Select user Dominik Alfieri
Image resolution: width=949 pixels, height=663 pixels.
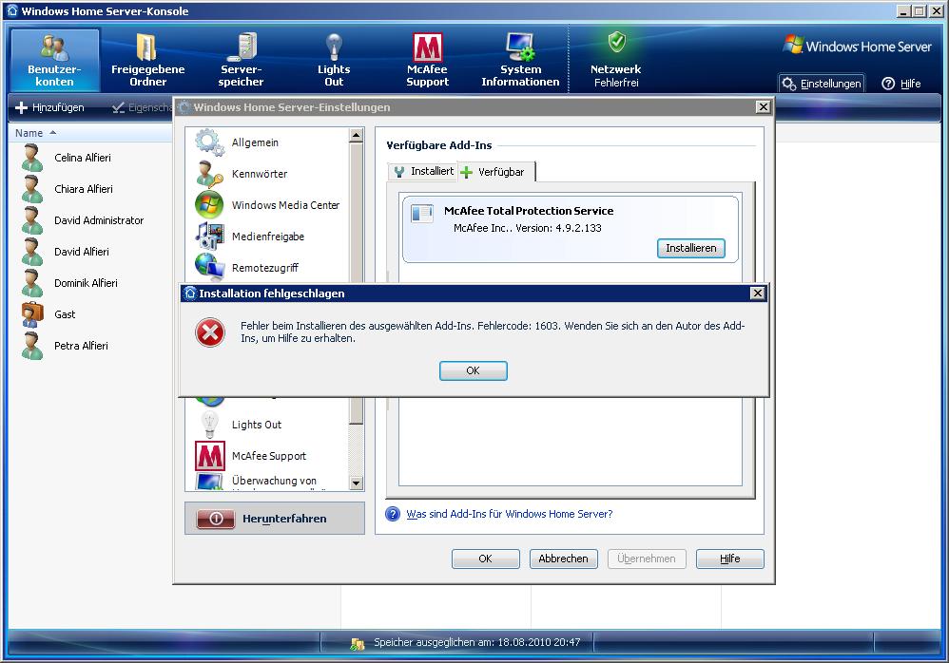[86, 283]
